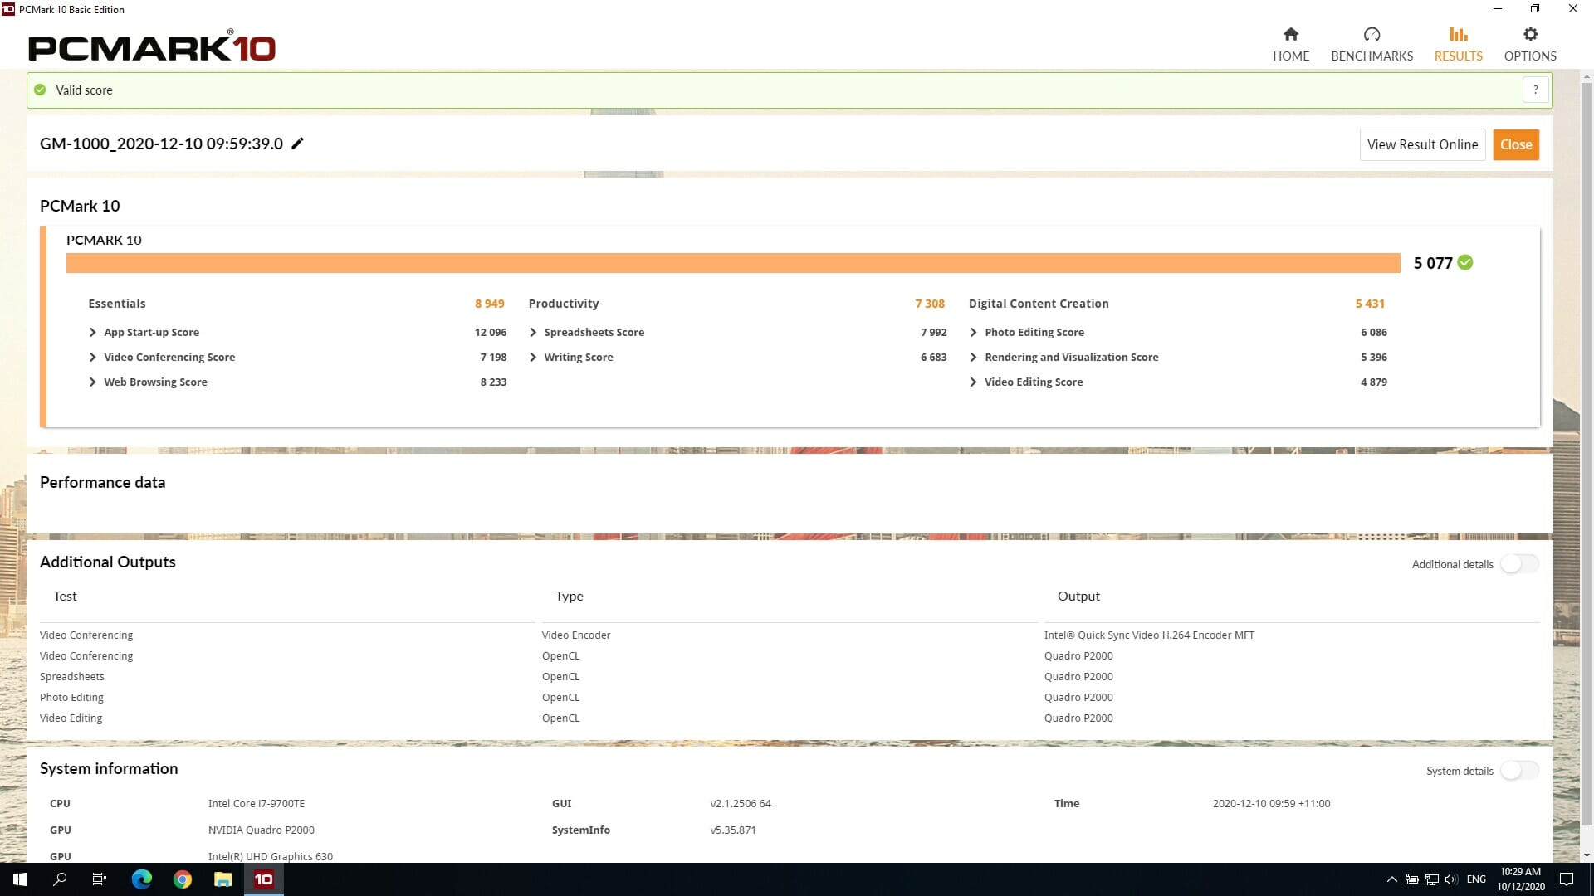Viewport: 1594px width, 896px height.
Task: Click the Intel(R) UHD Graphics 630 value
Action: click(x=271, y=856)
